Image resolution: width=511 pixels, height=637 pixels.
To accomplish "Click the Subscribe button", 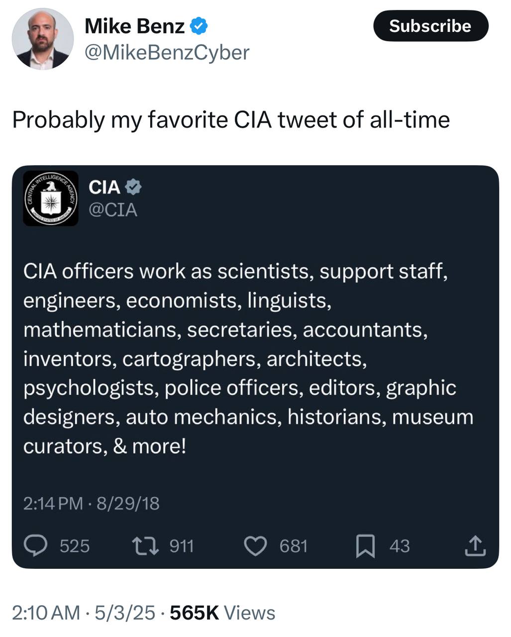I will point(430,26).
